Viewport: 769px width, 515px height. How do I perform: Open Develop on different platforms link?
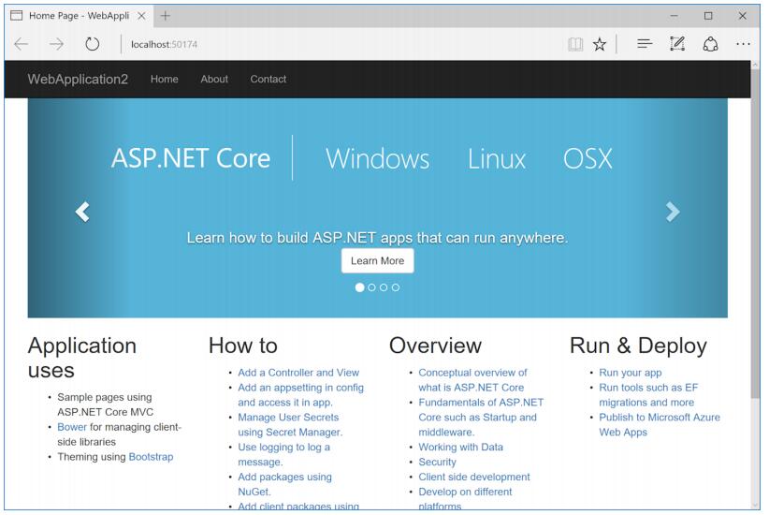tap(465, 499)
